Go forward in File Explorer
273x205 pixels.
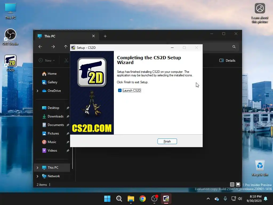point(53,47)
